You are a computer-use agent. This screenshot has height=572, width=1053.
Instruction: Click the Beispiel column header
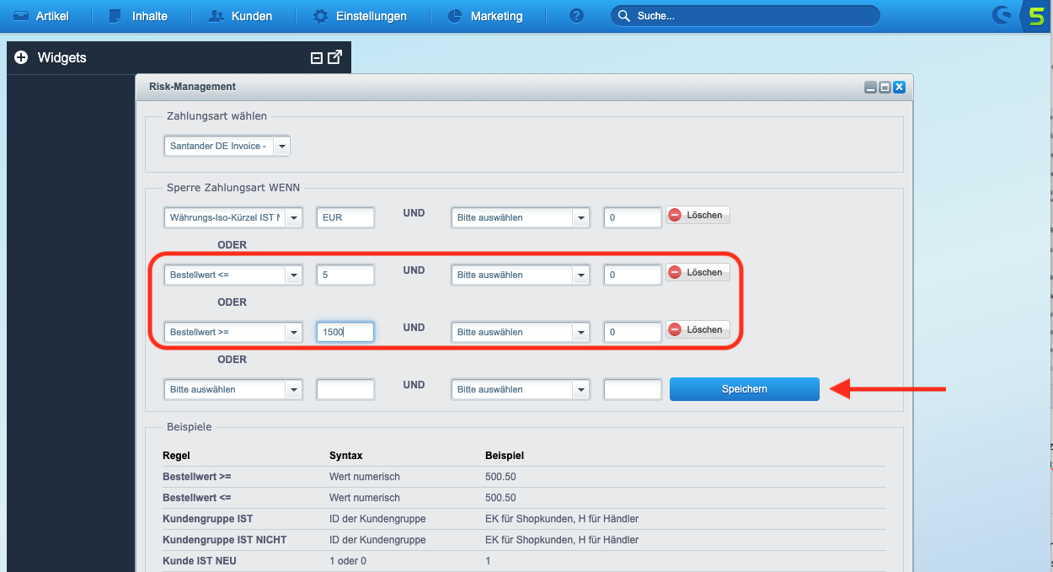pyautogui.click(x=505, y=456)
